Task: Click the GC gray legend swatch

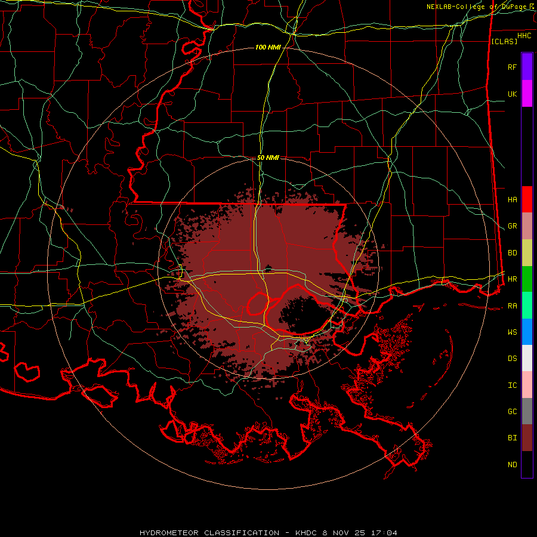Action: (x=527, y=411)
